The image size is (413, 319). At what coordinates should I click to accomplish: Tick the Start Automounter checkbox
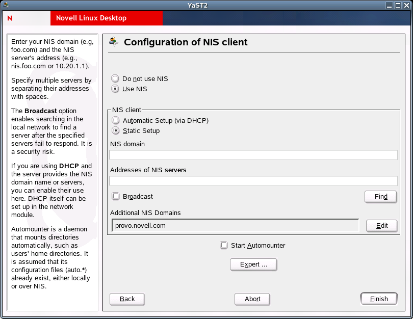[x=224, y=245]
